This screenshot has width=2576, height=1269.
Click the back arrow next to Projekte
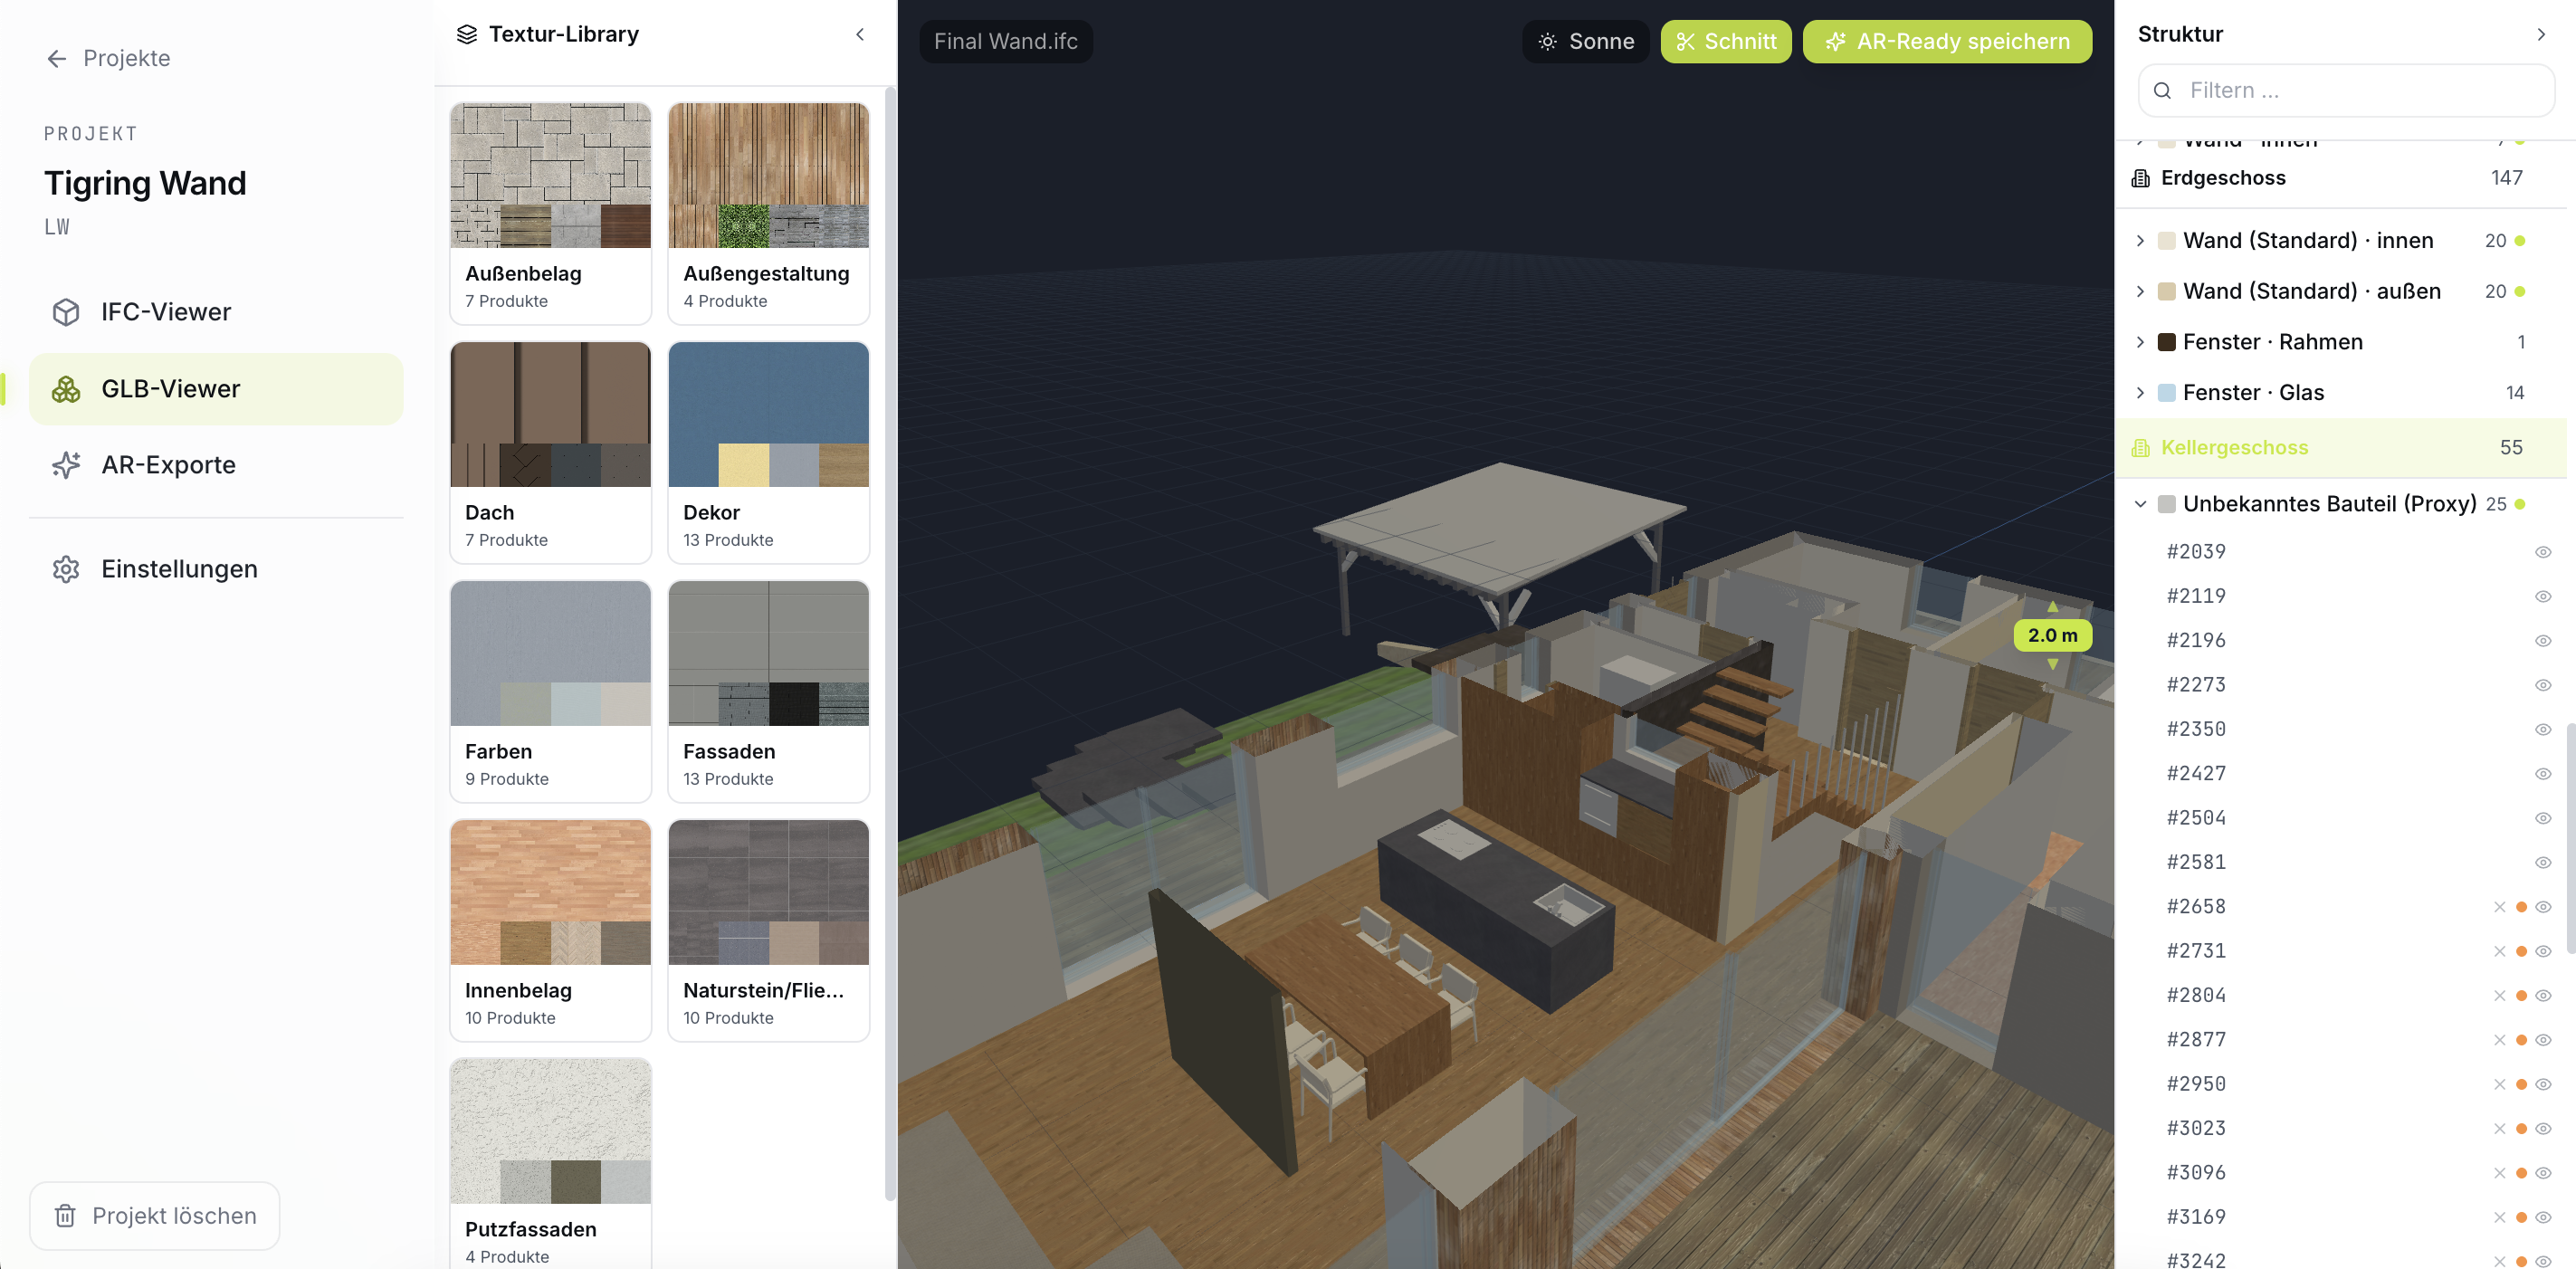pos(57,59)
